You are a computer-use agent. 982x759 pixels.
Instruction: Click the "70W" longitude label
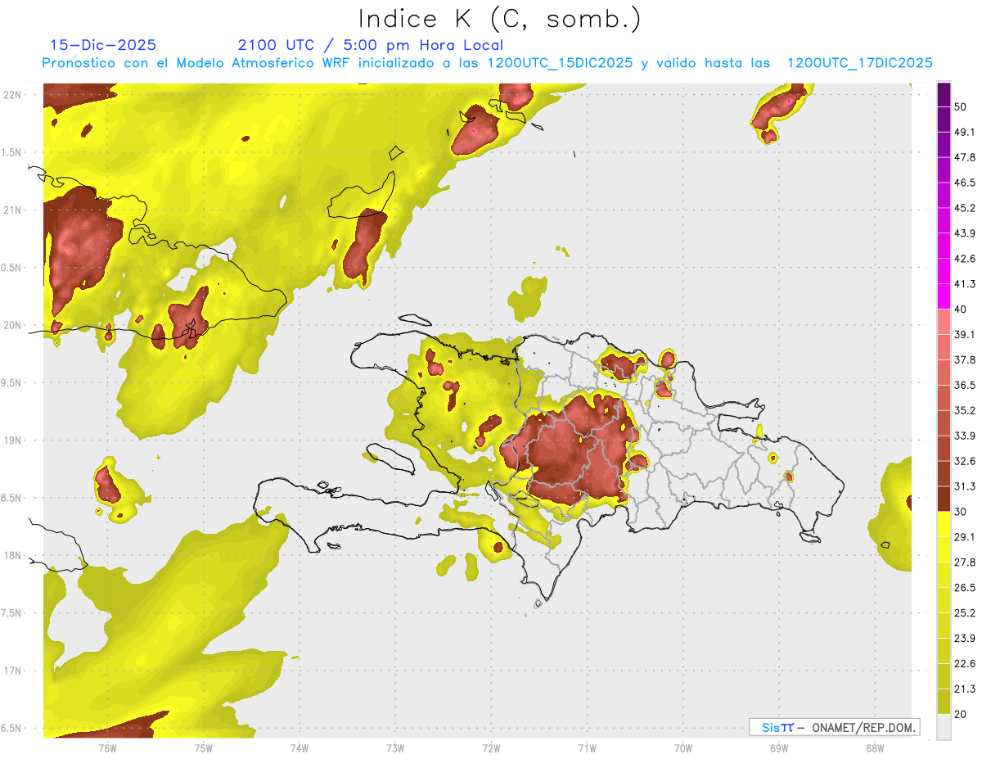coord(683,748)
